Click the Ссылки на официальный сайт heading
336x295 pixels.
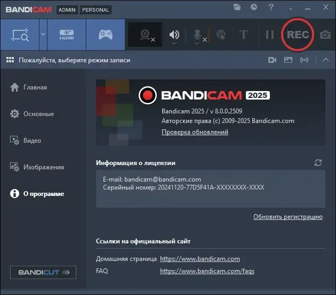[143, 241]
